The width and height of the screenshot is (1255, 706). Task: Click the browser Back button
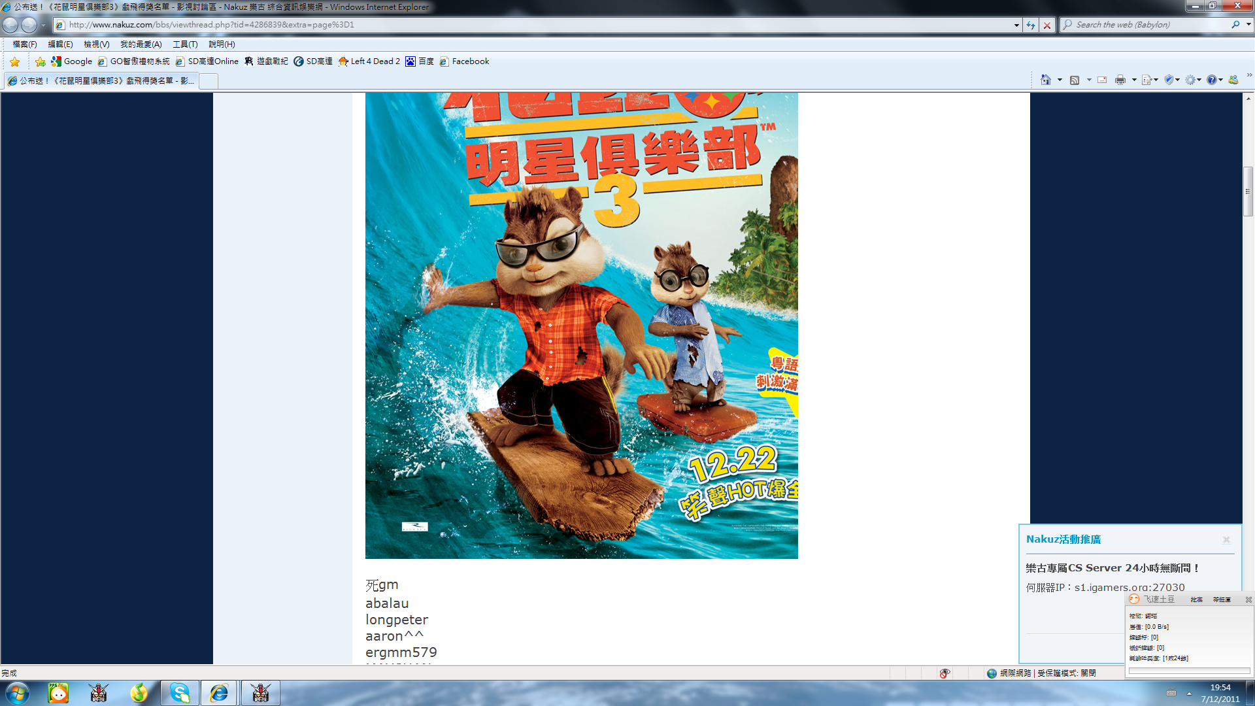click(x=10, y=25)
